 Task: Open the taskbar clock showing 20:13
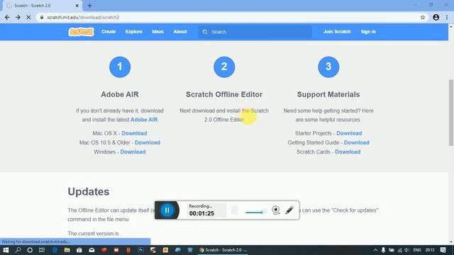(430, 250)
